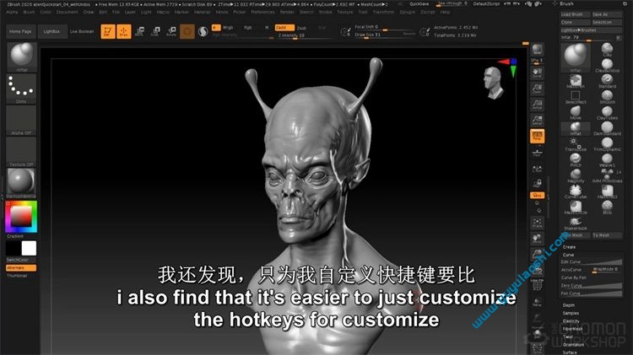Toggle the Mrgb button
Image resolution: width=633 pixels, height=355 pixels.
(x=228, y=28)
